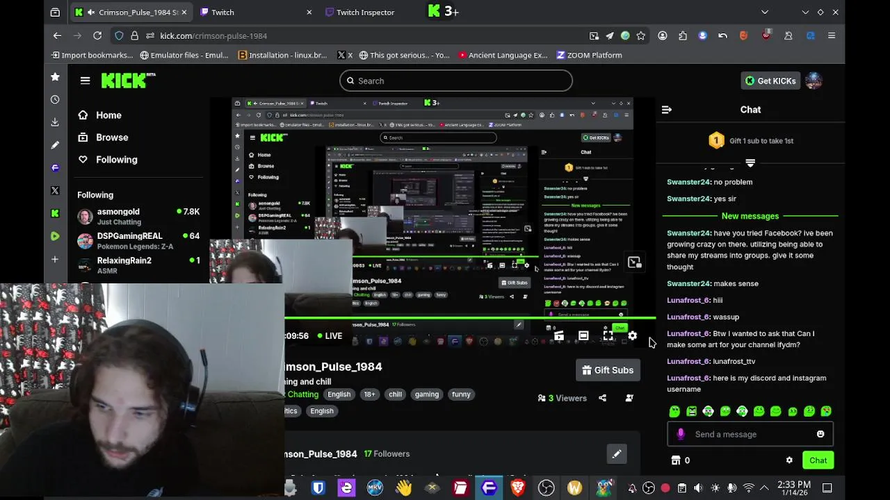Collapse the chat panel
The image size is (890, 500).
click(x=666, y=110)
